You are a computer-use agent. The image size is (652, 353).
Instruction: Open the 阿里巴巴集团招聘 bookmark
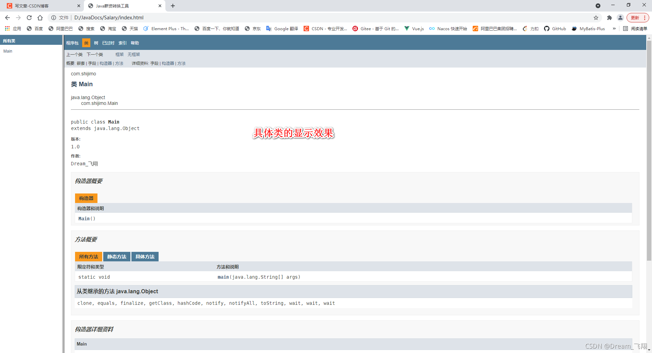494,29
